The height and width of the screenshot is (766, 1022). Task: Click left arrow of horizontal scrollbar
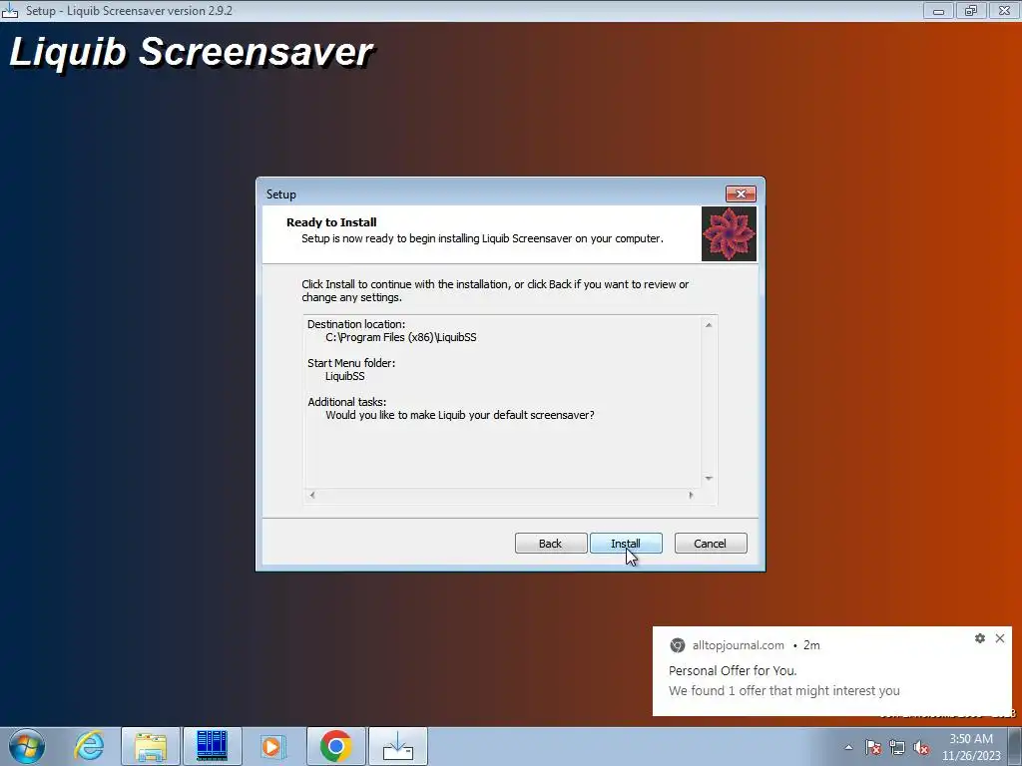[312, 495]
